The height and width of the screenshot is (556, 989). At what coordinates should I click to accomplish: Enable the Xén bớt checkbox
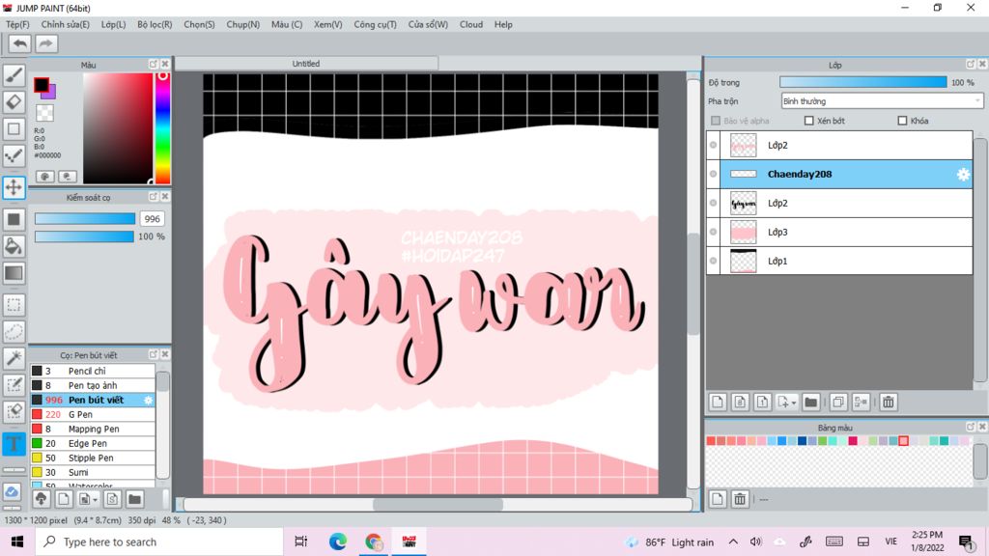point(809,121)
